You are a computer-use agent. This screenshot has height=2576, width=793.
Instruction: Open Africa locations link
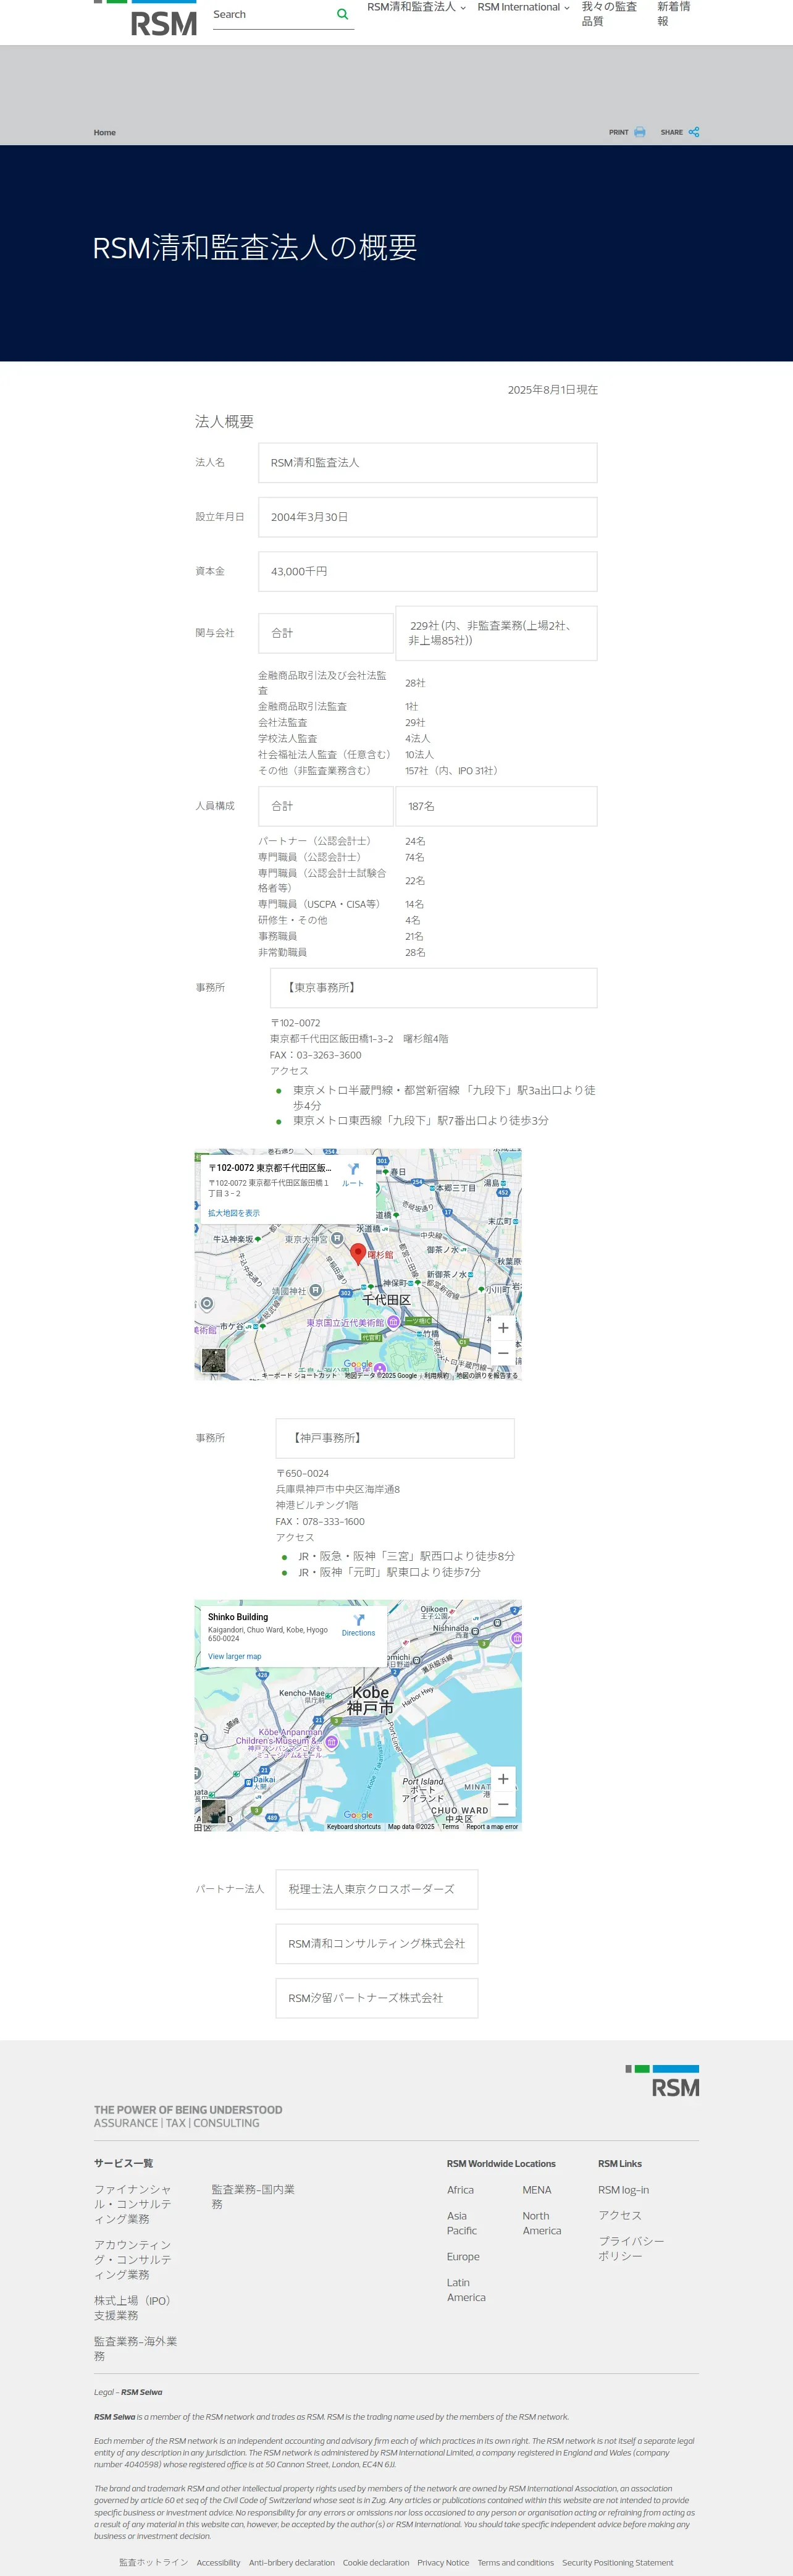click(460, 2189)
